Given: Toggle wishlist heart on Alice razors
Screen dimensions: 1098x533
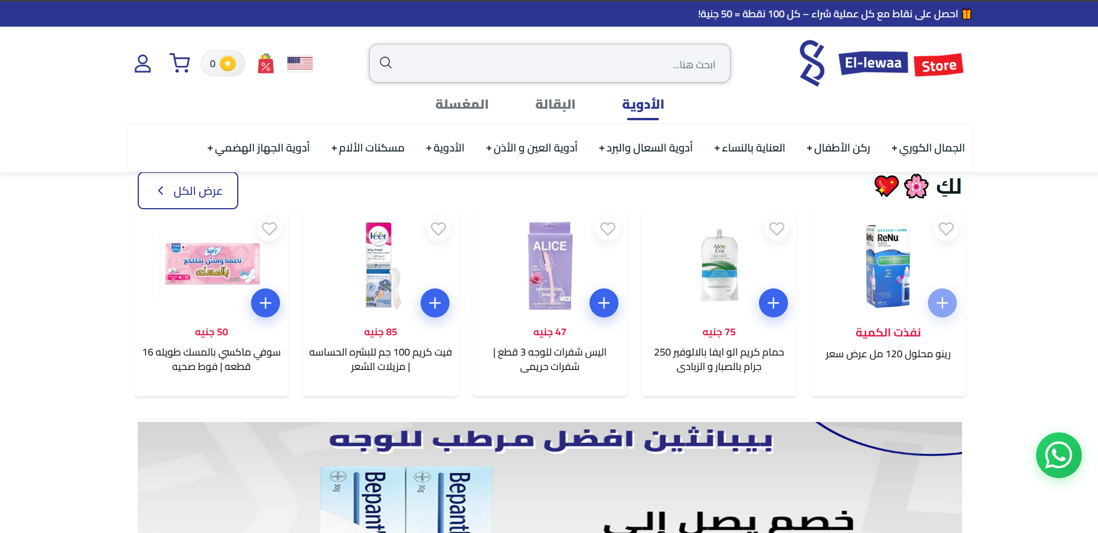Looking at the screenshot, I should (608, 229).
